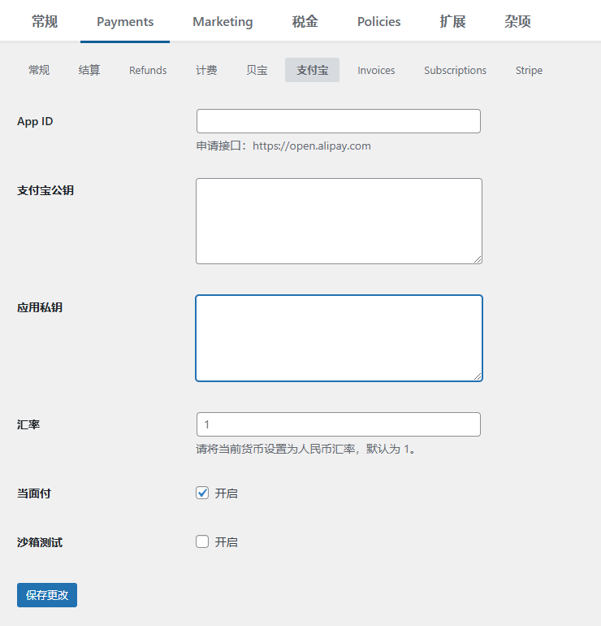Screen dimensions: 601x626
Task: Select the Stripe sub-tab
Action: (529, 71)
